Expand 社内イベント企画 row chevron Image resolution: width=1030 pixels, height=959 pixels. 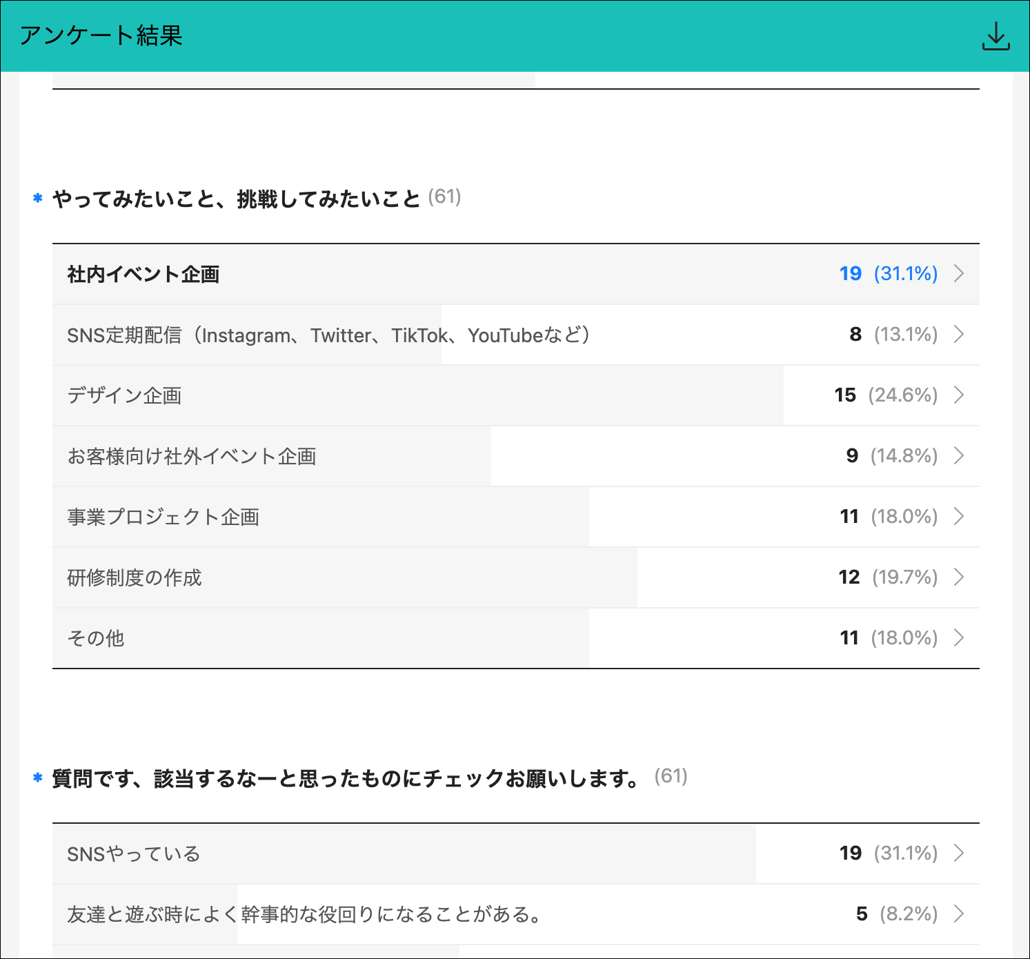click(x=958, y=274)
